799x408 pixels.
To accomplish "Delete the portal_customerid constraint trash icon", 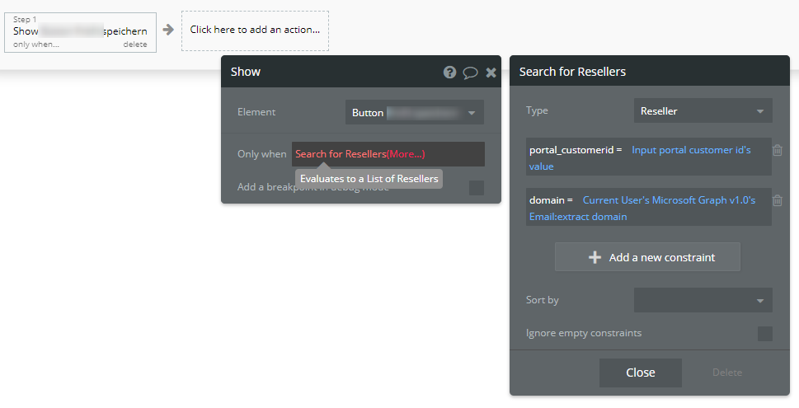I will point(778,150).
